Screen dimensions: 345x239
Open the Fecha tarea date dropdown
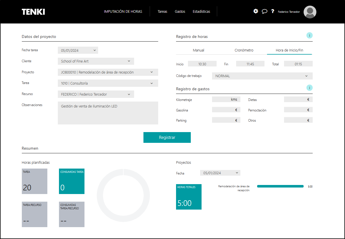click(78, 50)
